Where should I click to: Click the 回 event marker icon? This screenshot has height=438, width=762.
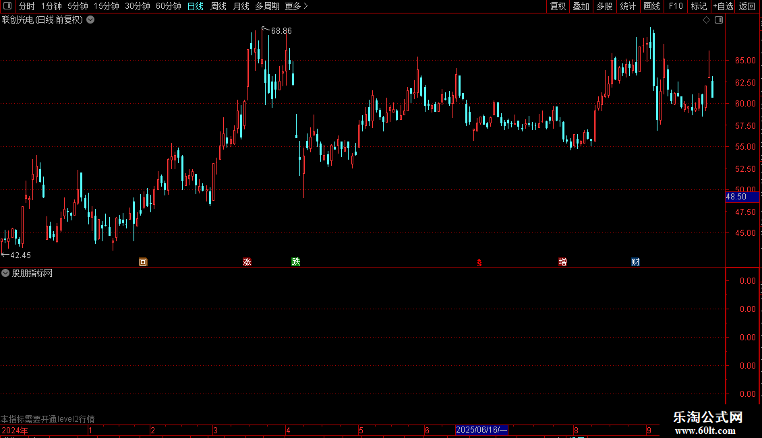point(143,262)
